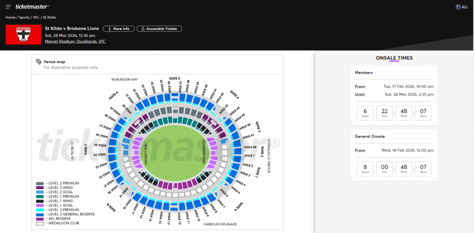
Task: Select Medallion Club legend swatch
Action: [39, 223]
